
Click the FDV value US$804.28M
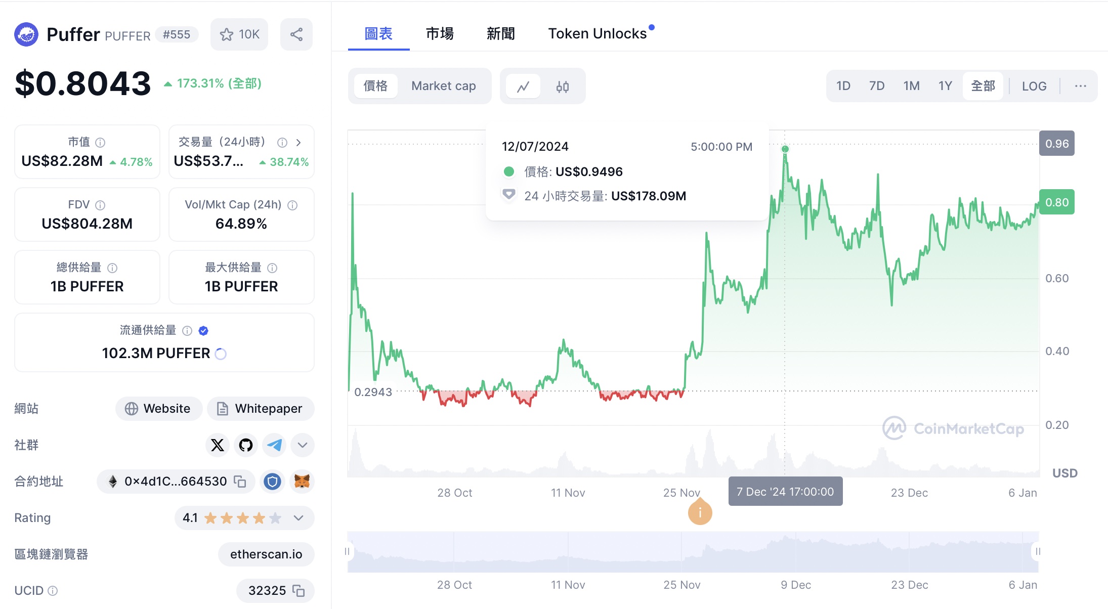87,224
